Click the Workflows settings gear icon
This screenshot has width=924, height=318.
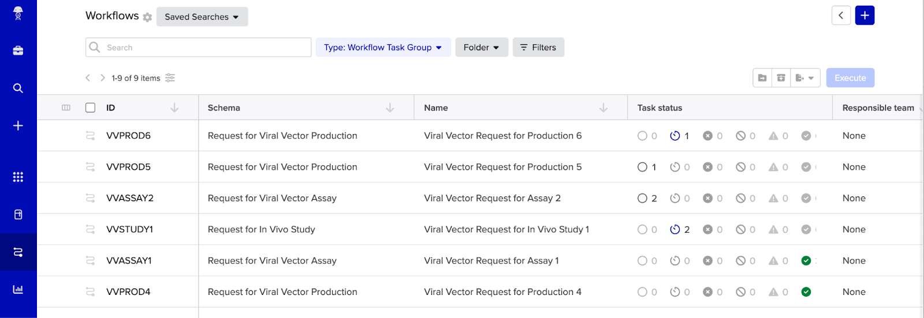147,17
